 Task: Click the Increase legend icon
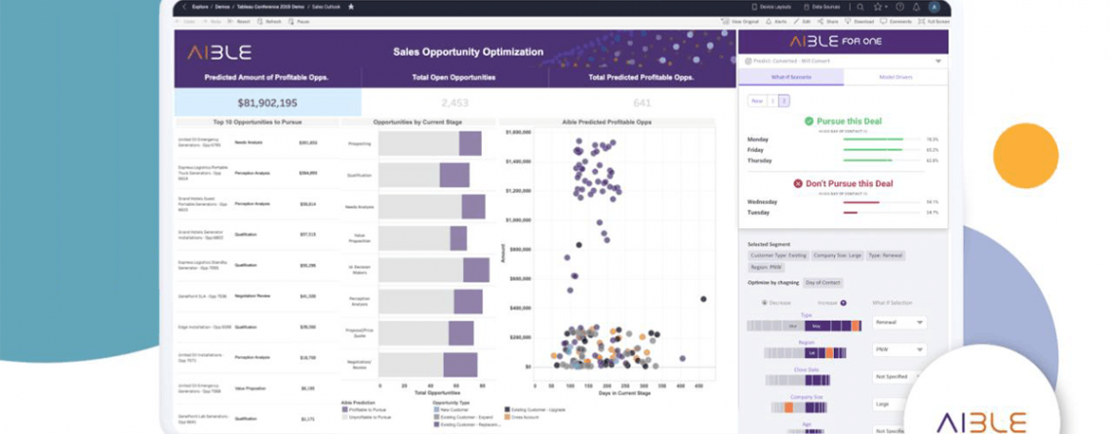[843, 302]
